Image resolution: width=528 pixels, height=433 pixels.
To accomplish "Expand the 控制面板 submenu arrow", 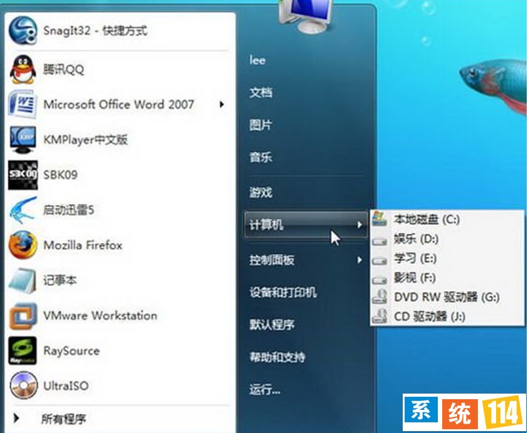I will coord(360,260).
